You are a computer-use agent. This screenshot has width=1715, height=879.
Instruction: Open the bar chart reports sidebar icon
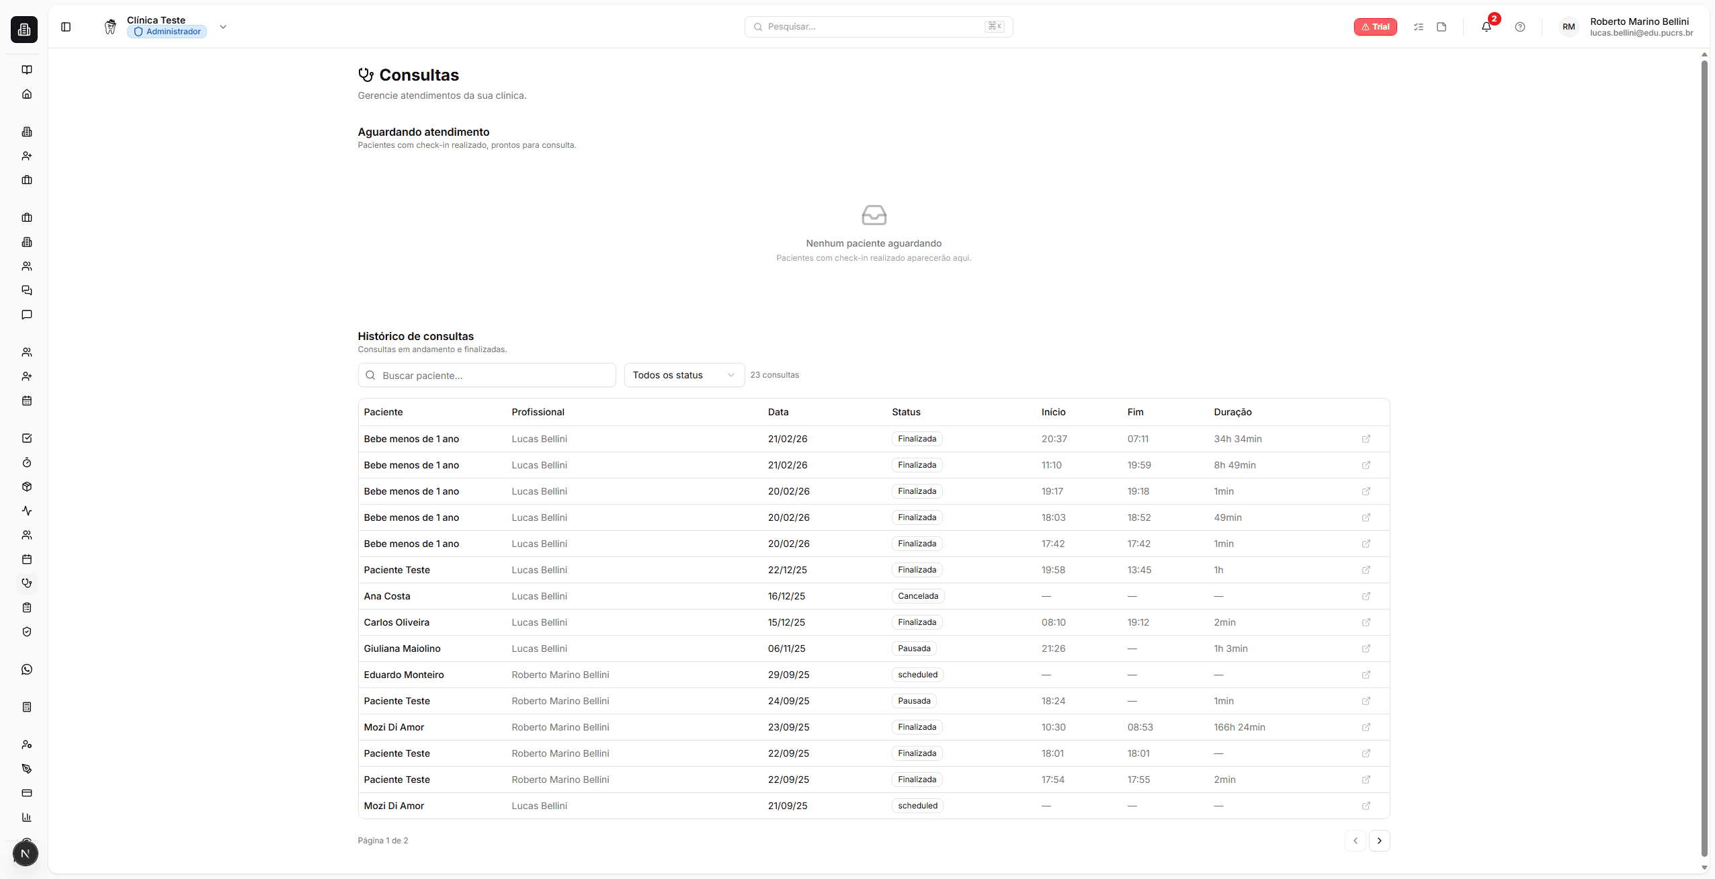click(x=27, y=817)
